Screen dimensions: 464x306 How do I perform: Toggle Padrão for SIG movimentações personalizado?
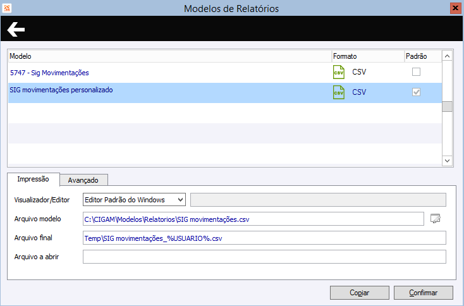(416, 92)
